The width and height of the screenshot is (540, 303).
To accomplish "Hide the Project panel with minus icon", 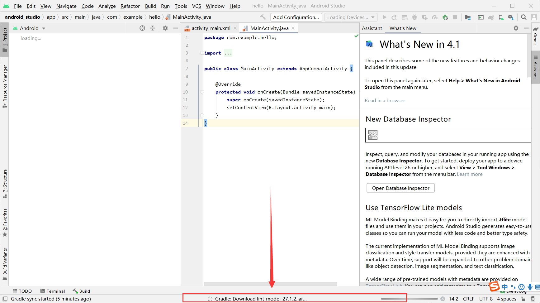I will pyautogui.click(x=176, y=28).
